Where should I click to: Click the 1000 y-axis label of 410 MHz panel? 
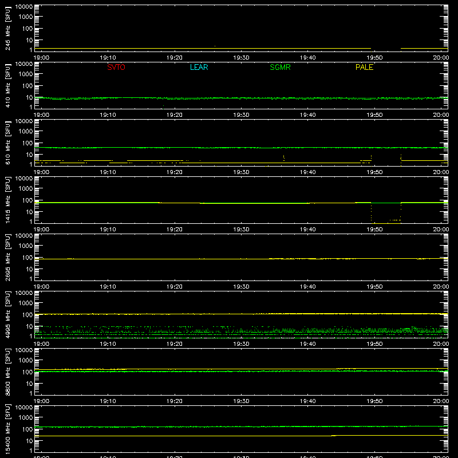click(26, 74)
